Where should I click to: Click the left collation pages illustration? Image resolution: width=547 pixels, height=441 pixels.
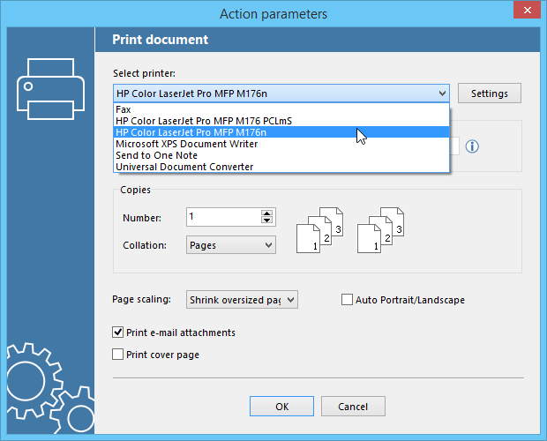click(319, 230)
